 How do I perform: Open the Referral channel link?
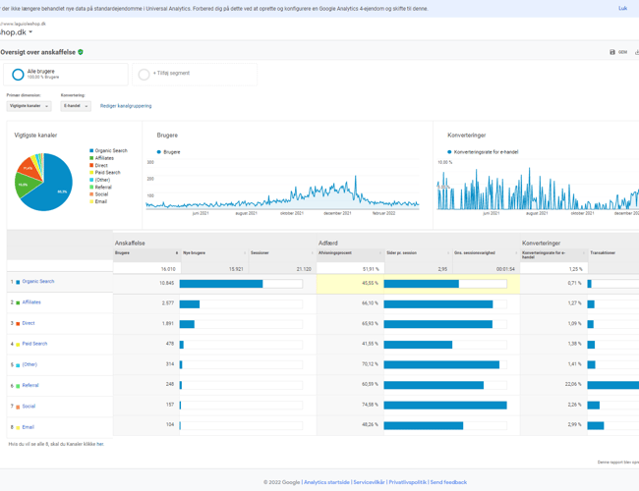click(x=30, y=385)
